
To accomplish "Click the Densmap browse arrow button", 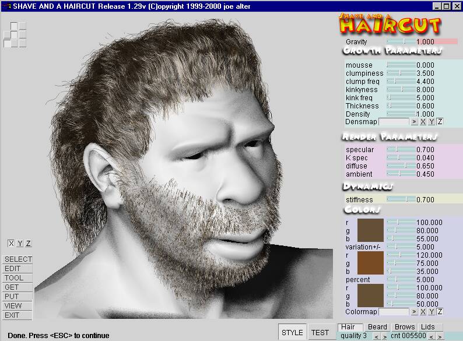I will [x=414, y=122].
